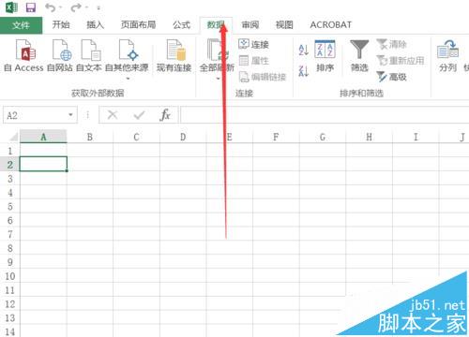The image size is (469, 337).
Task: Import data 自 Access
Action: point(23,55)
